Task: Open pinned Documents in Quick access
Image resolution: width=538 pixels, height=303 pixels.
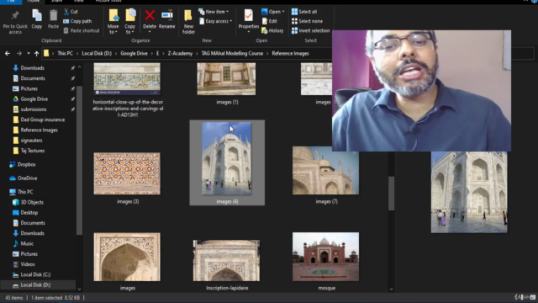Action: (33, 78)
